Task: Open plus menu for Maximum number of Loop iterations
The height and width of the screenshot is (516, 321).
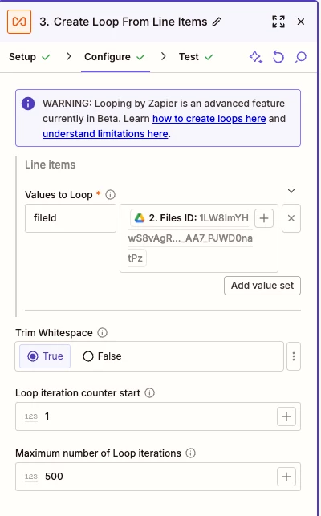Action: point(286,477)
